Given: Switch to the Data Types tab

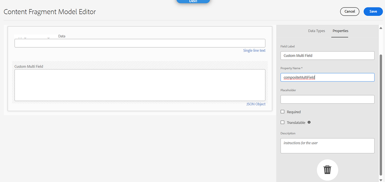Looking at the screenshot, I should pyautogui.click(x=316, y=31).
